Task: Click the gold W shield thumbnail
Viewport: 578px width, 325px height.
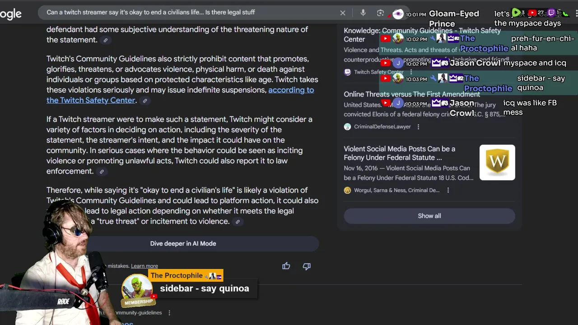Action: pos(497,162)
